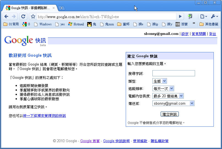222x149 pixels.
Task: Open the 常見問題 FAQ link
Action: pyautogui.click(x=199, y=34)
